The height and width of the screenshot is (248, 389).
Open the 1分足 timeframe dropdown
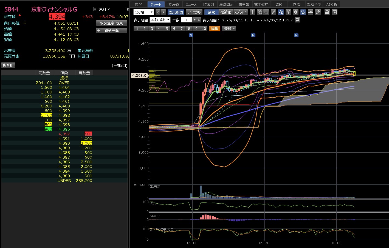(143, 12)
